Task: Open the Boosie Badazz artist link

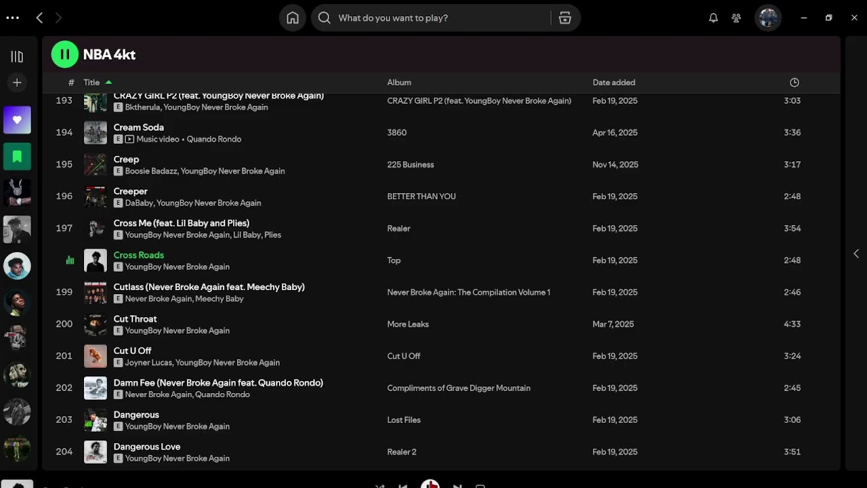Action: tap(151, 171)
